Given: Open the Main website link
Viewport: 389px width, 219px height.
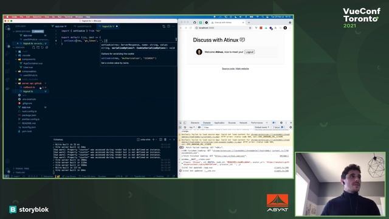Looking at the screenshot, I should [x=243, y=69].
